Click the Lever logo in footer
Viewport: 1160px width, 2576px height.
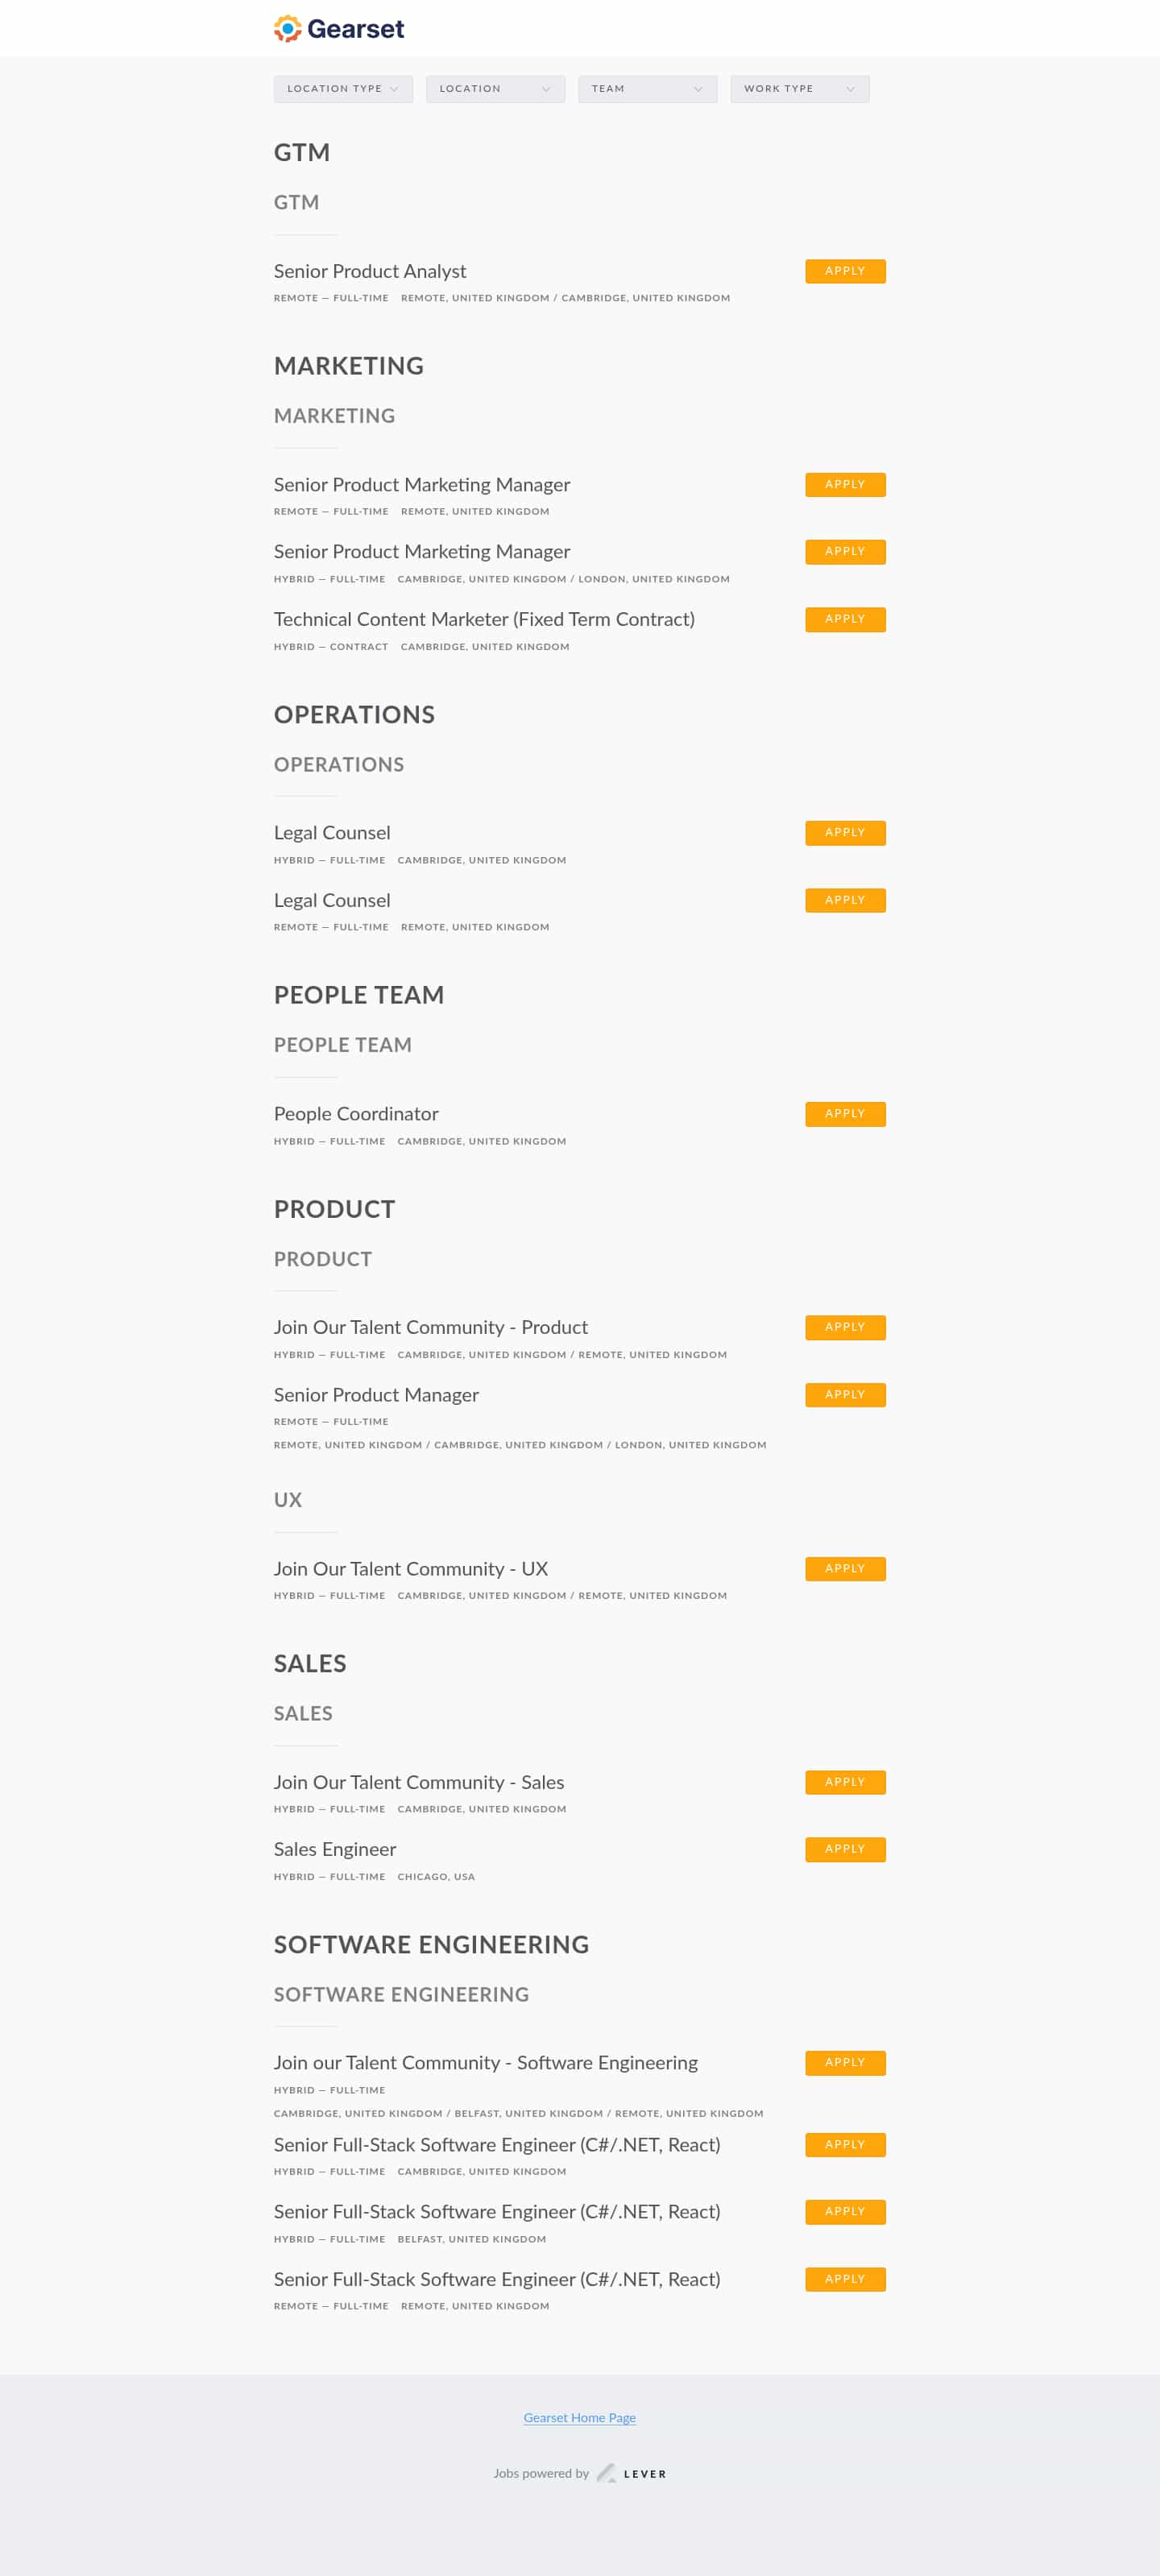point(632,2473)
